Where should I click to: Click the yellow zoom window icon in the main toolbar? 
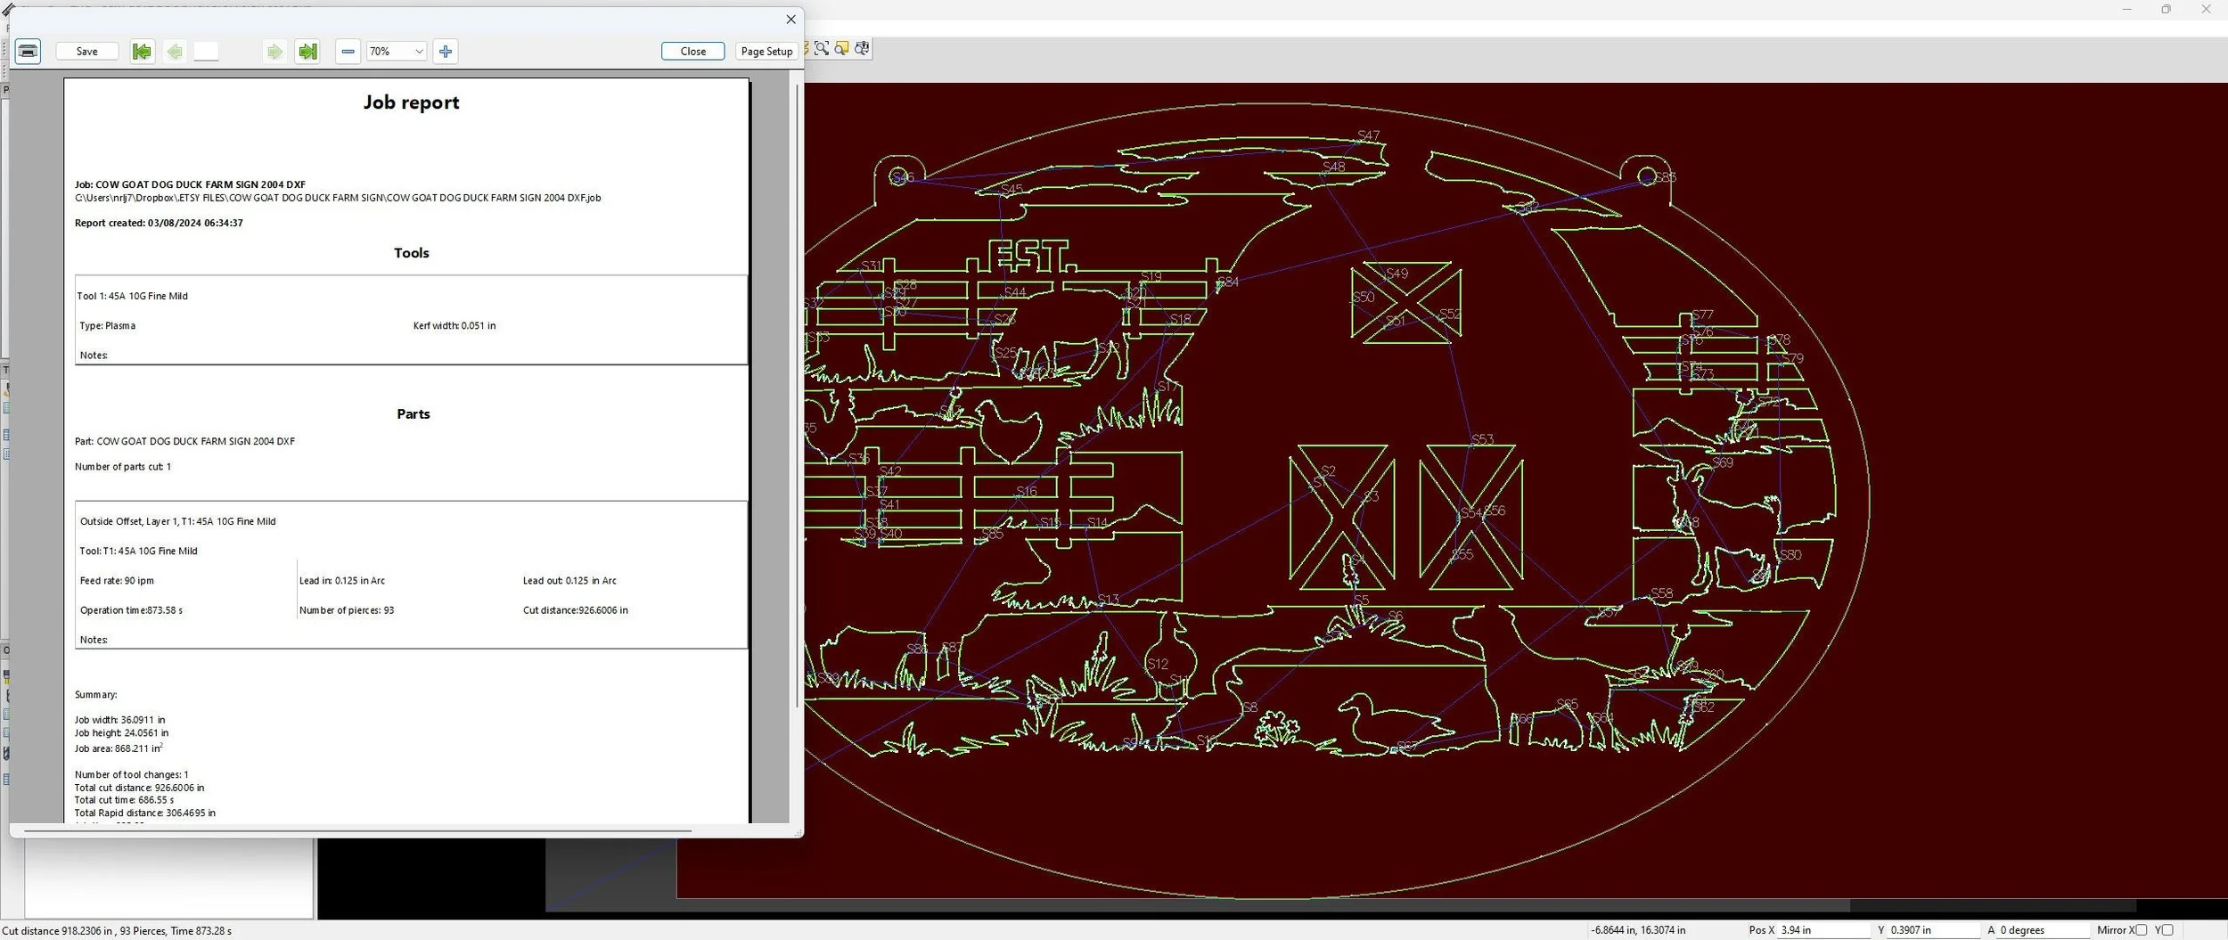point(841,48)
